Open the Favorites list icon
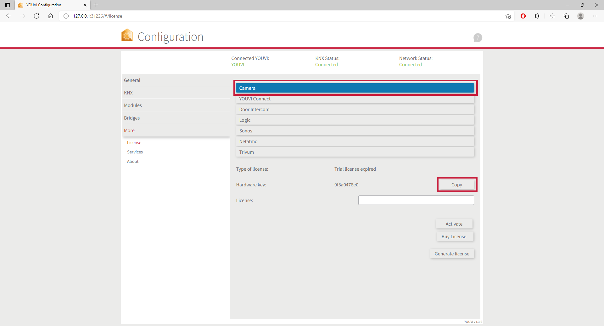 [552, 16]
